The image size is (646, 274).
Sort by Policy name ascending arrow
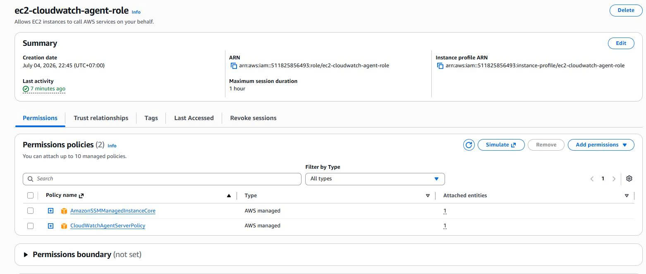(229, 196)
